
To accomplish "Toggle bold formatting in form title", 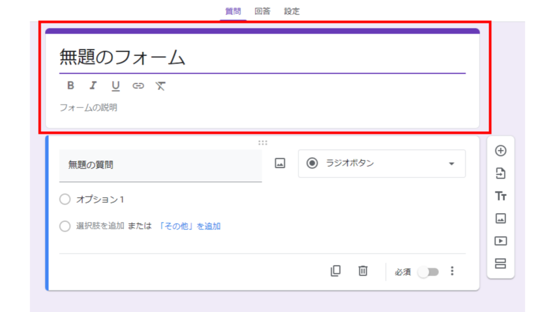I will pos(71,86).
